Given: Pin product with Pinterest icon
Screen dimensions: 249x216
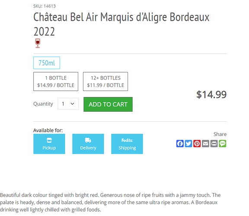Looking at the screenshot, I should click(x=197, y=144).
